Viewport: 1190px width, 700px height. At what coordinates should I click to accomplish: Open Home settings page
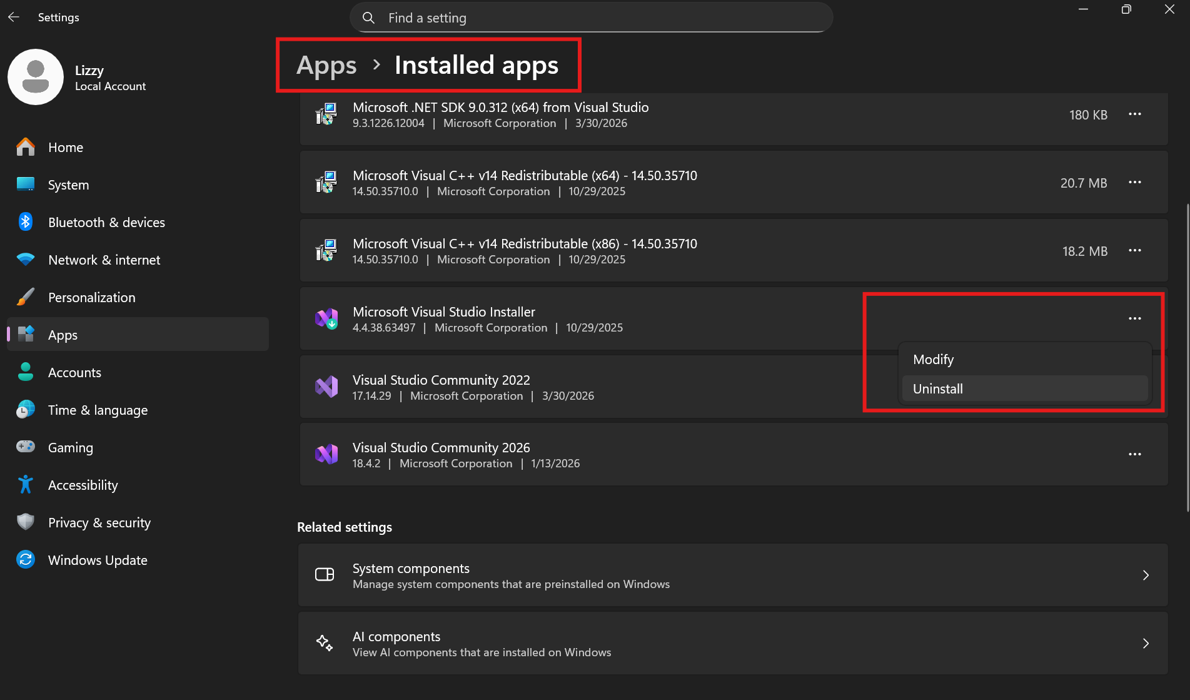(x=138, y=147)
